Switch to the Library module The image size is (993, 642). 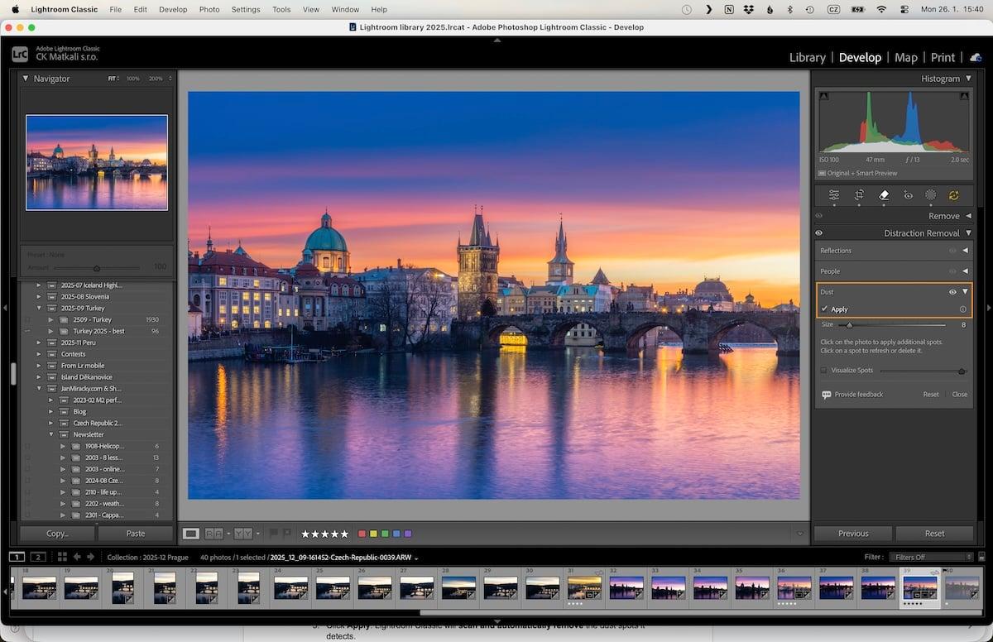point(807,57)
